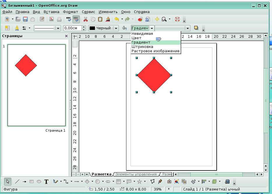Image resolution: width=272 pixels, height=194 pixels.
Task: Close the Страницы panel
Action: [66, 36]
